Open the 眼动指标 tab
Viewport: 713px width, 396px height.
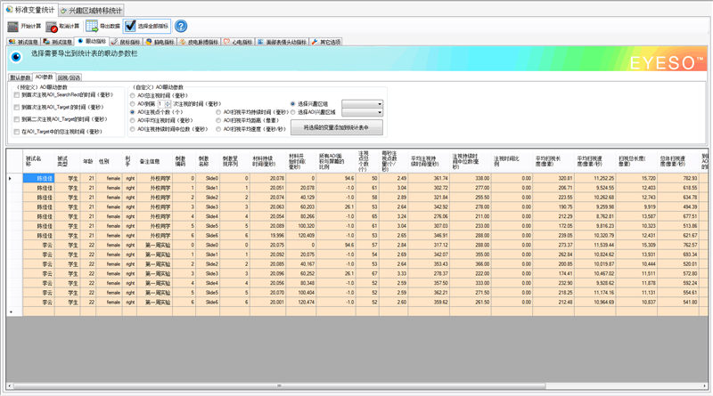92,41
